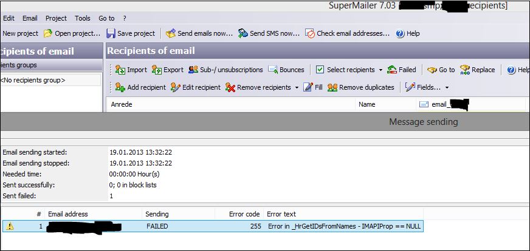
Task: Click the Fields pencil icon
Action: pyautogui.click(x=410, y=87)
